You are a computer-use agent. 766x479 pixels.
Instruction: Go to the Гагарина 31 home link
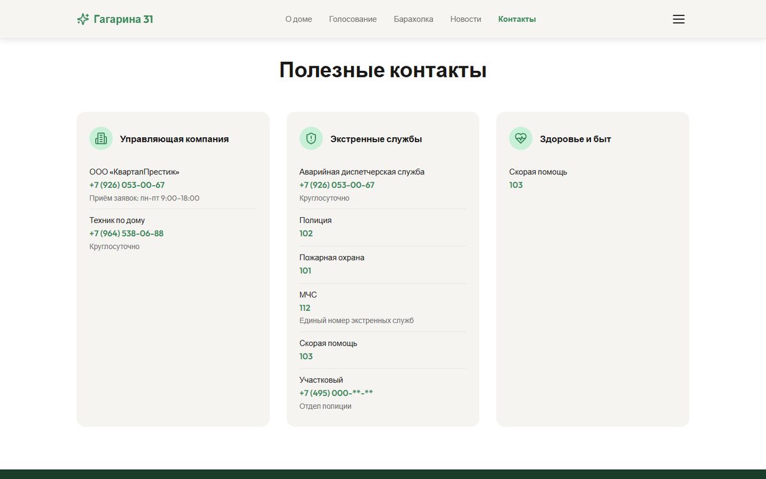(115, 19)
